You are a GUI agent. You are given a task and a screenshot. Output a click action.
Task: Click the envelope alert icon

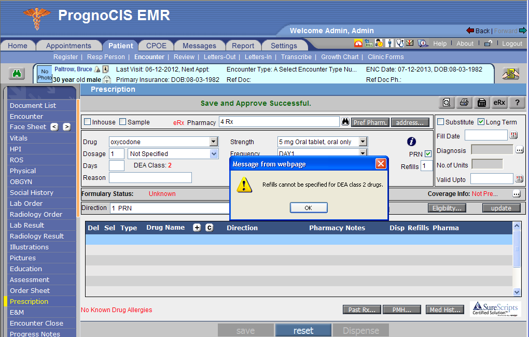click(x=410, y=43)
